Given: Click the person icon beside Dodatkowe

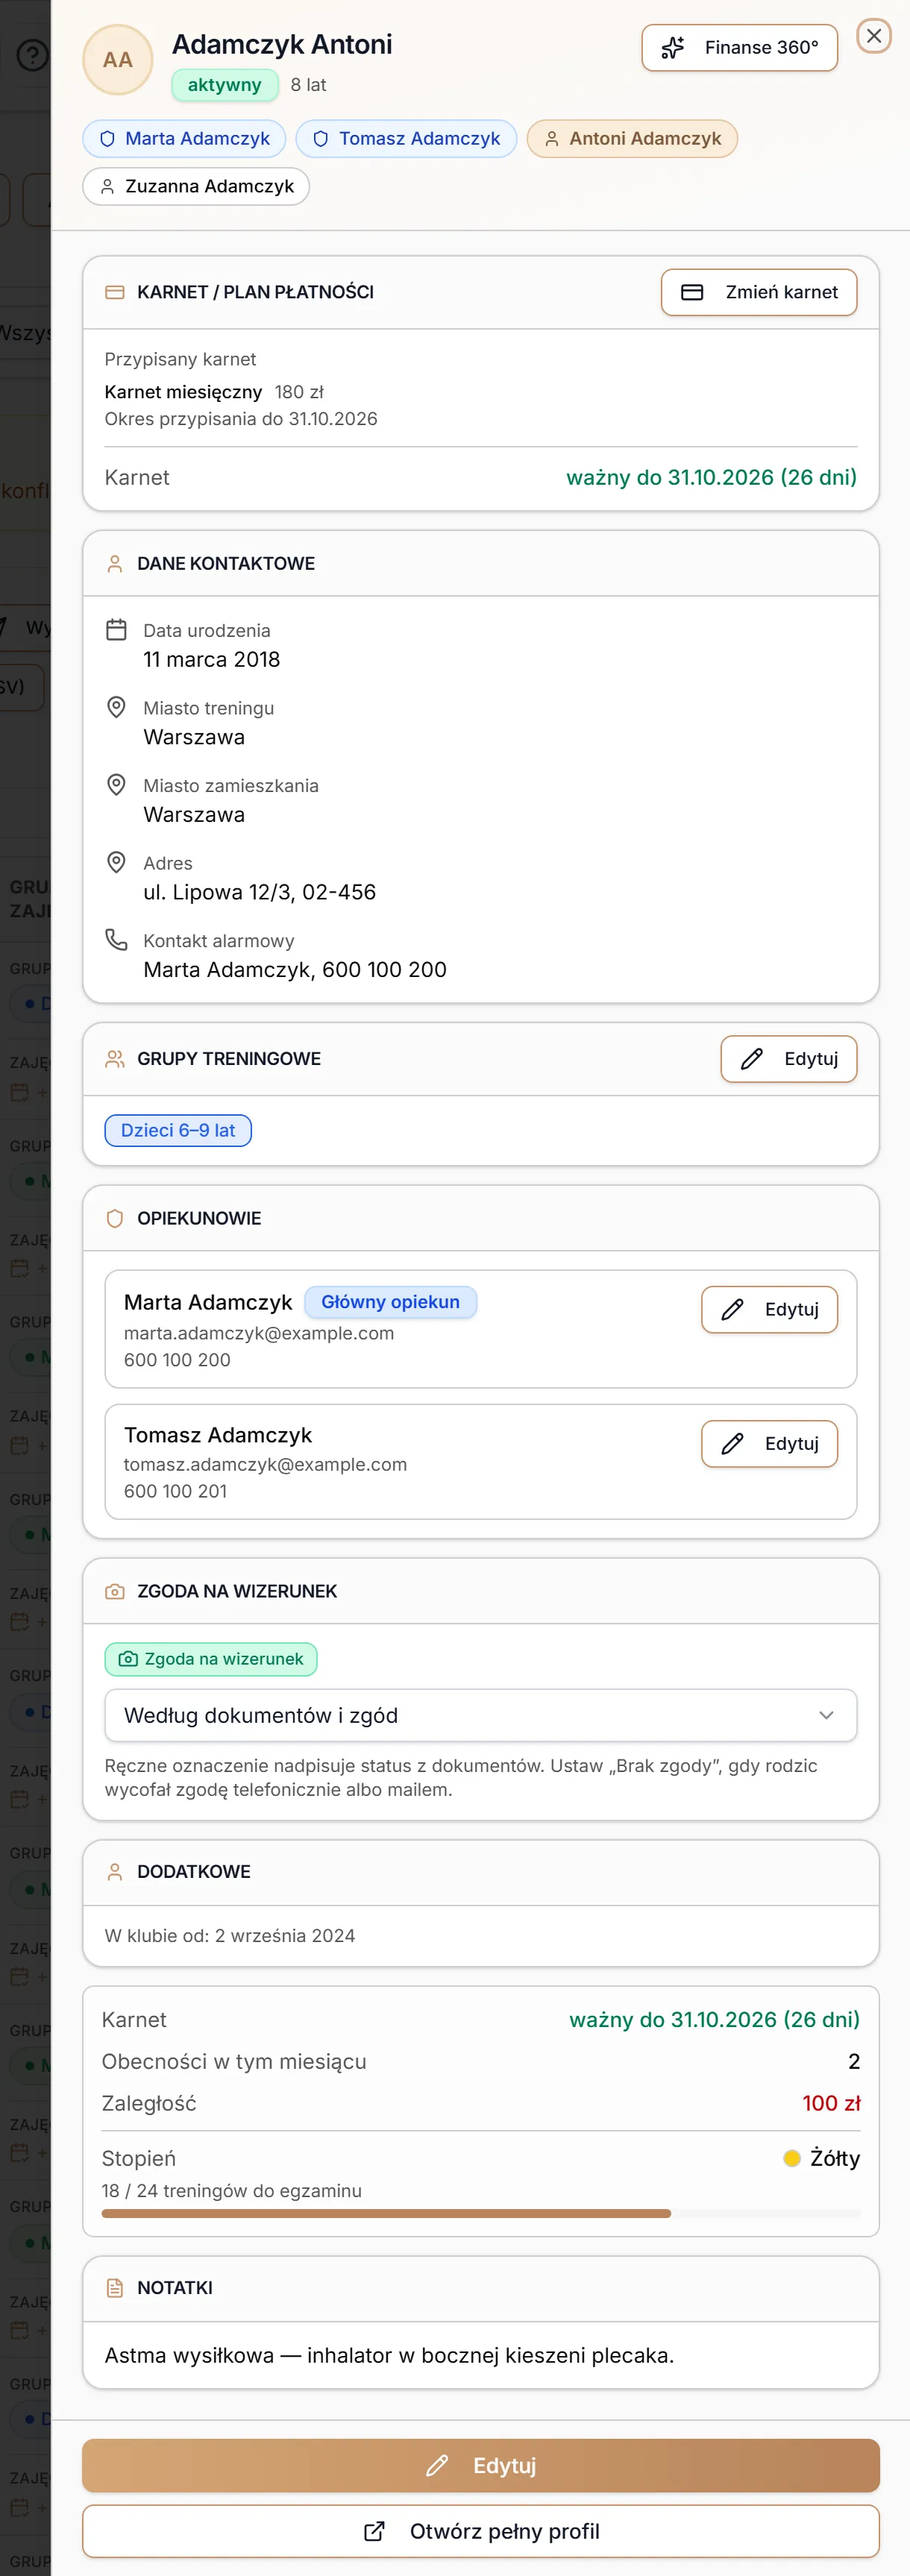Looking at the screenshot, I should (x=115, y=1872).
